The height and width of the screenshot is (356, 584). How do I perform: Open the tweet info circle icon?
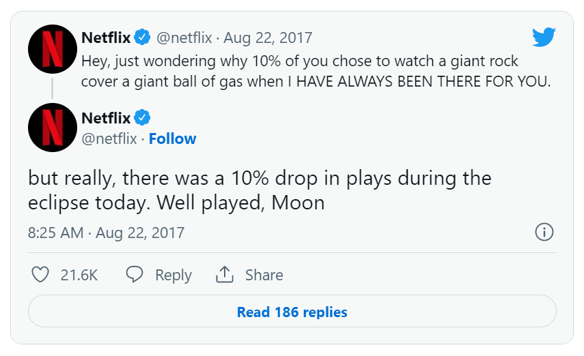544,232
